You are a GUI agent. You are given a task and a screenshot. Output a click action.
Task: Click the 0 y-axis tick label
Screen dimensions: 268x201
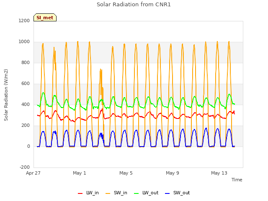pyautogui.click(x=28, y=146)
